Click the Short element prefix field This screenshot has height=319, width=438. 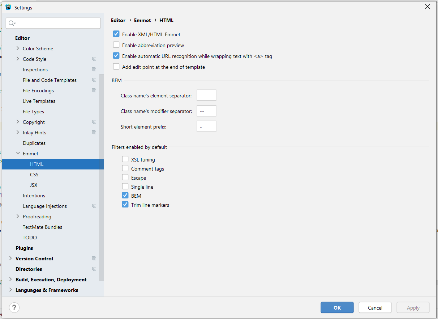tap(206, 126)
